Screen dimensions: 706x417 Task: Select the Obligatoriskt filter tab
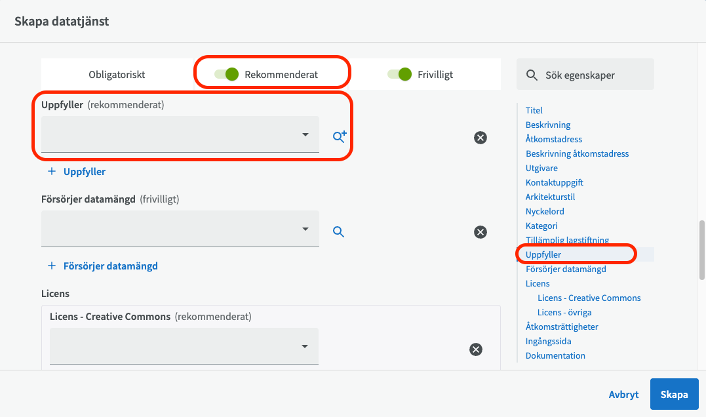click(x=117, y=75)
